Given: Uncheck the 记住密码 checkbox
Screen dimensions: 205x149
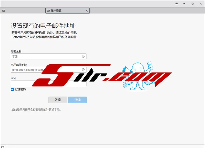Looking at the screenshot, I should click(x=12, y=89).
